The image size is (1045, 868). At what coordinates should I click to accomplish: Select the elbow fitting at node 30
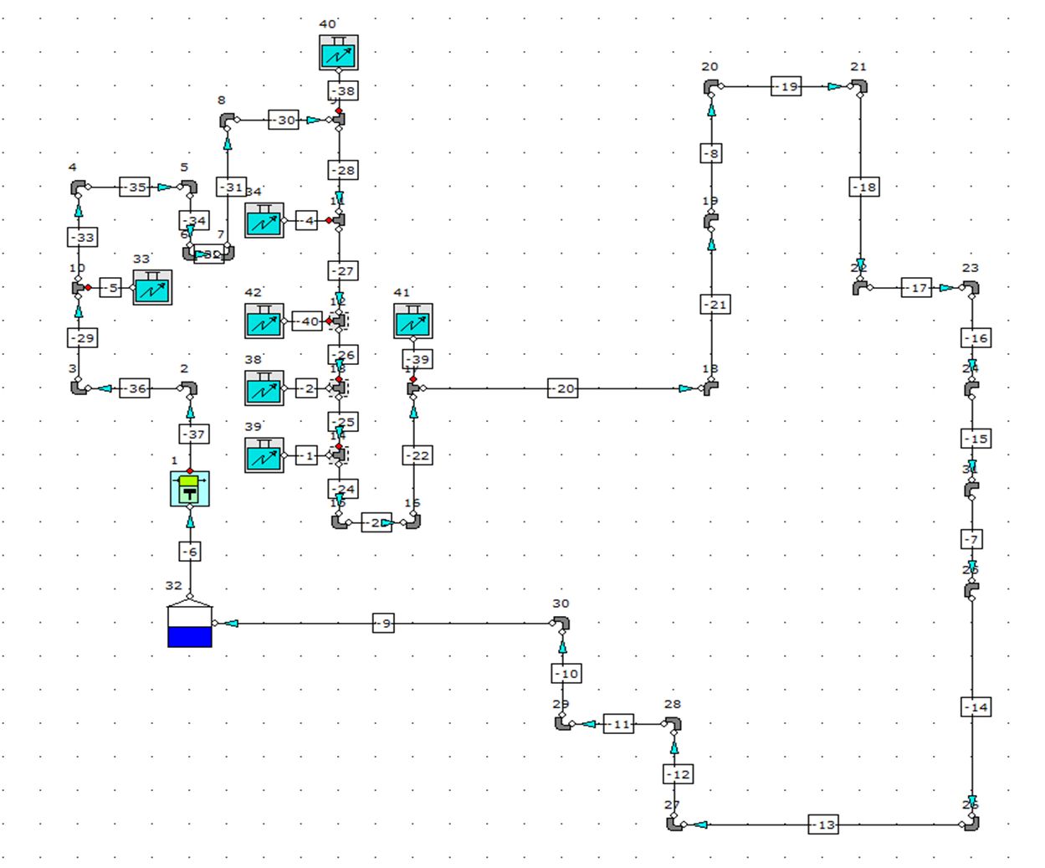pyautogui.click(x=562, y=624)
